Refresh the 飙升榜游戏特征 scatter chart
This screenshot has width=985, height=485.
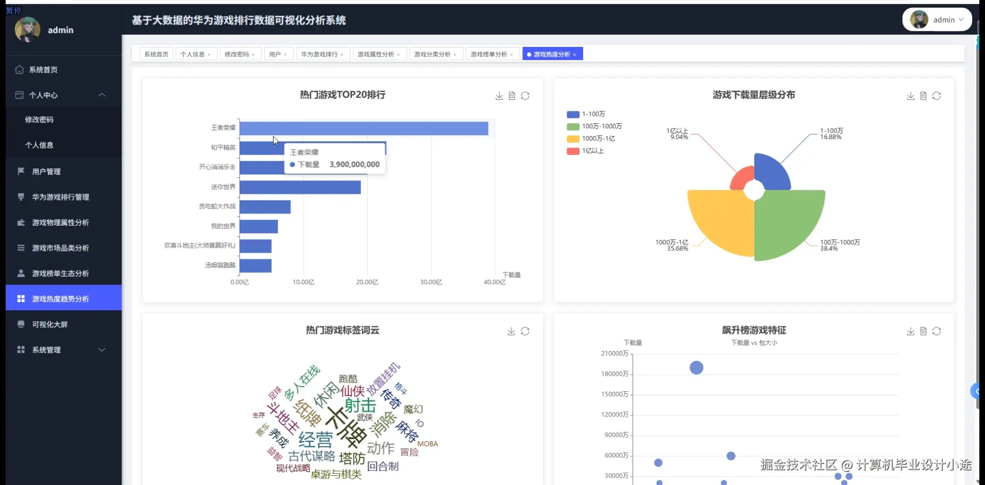pos(937,331)
